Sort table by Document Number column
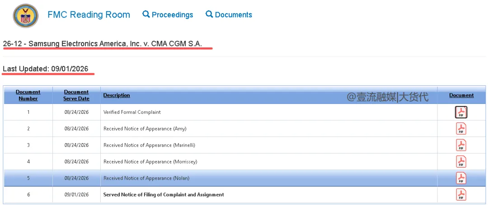The width and height of the screenshot is (488, 205). [x=28, y=95]
